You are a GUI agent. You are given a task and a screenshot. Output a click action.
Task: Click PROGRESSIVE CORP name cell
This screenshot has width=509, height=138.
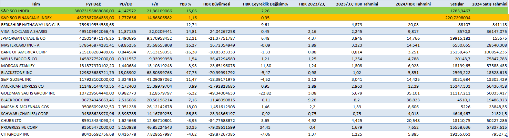20,127
